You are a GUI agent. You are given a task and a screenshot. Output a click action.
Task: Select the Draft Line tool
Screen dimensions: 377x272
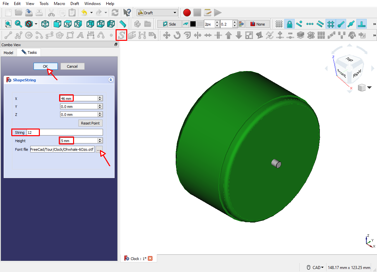tap(8, 35)
